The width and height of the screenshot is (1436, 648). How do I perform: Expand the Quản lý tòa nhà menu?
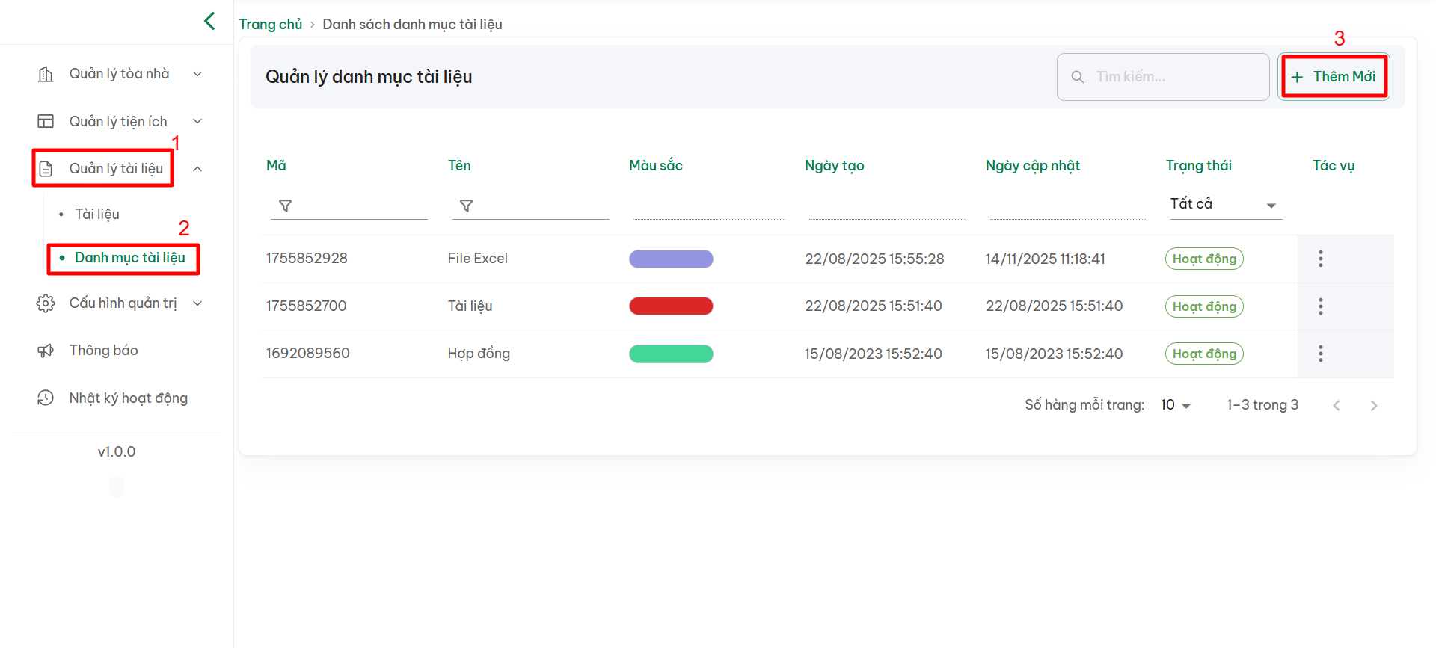tap(197, 74)
